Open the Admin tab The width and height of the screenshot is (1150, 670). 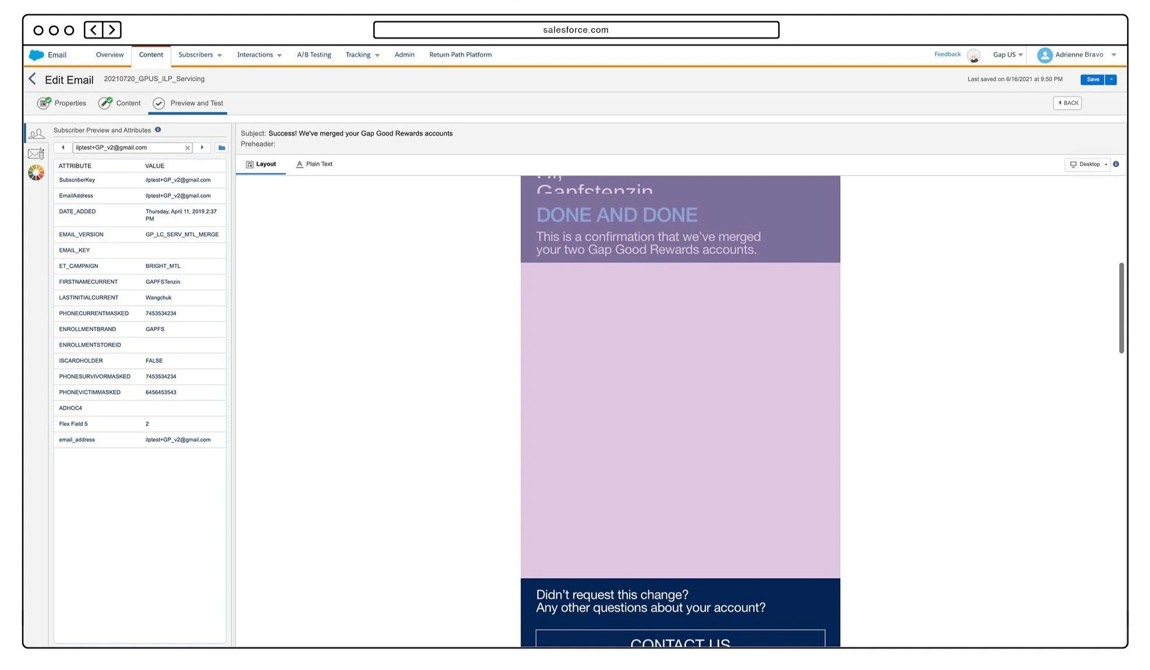tap(404, 55)
